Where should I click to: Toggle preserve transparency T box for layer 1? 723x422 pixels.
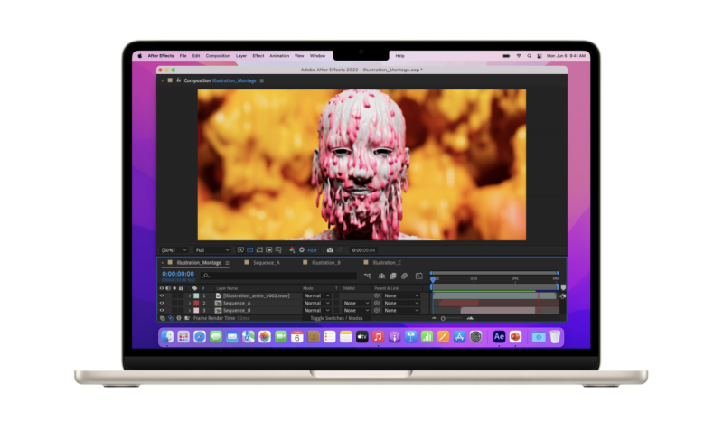pyautogui.click(x=336, y=295)
